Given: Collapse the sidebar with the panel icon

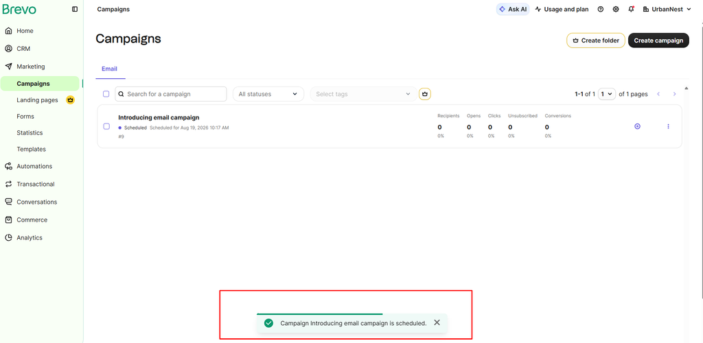Looking at the screenshot, I should (x=75, y=9).
